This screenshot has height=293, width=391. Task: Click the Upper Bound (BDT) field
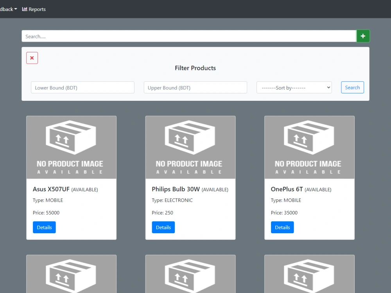click(x=195, y=88)
